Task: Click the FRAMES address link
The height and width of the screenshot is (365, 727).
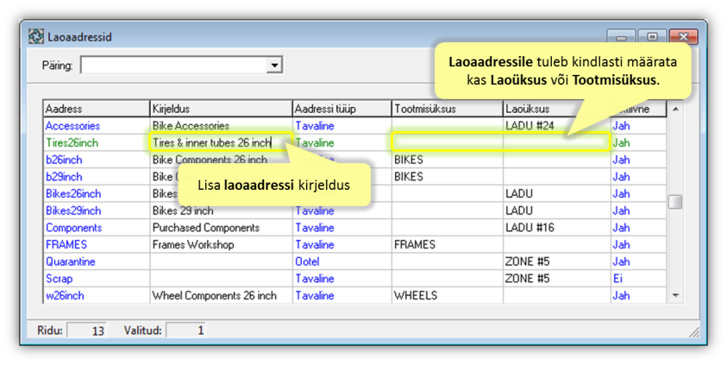Action: [66, 244]
